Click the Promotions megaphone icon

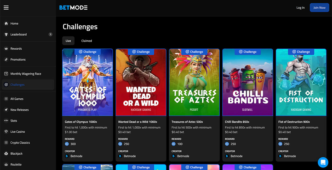coord(6,60)
